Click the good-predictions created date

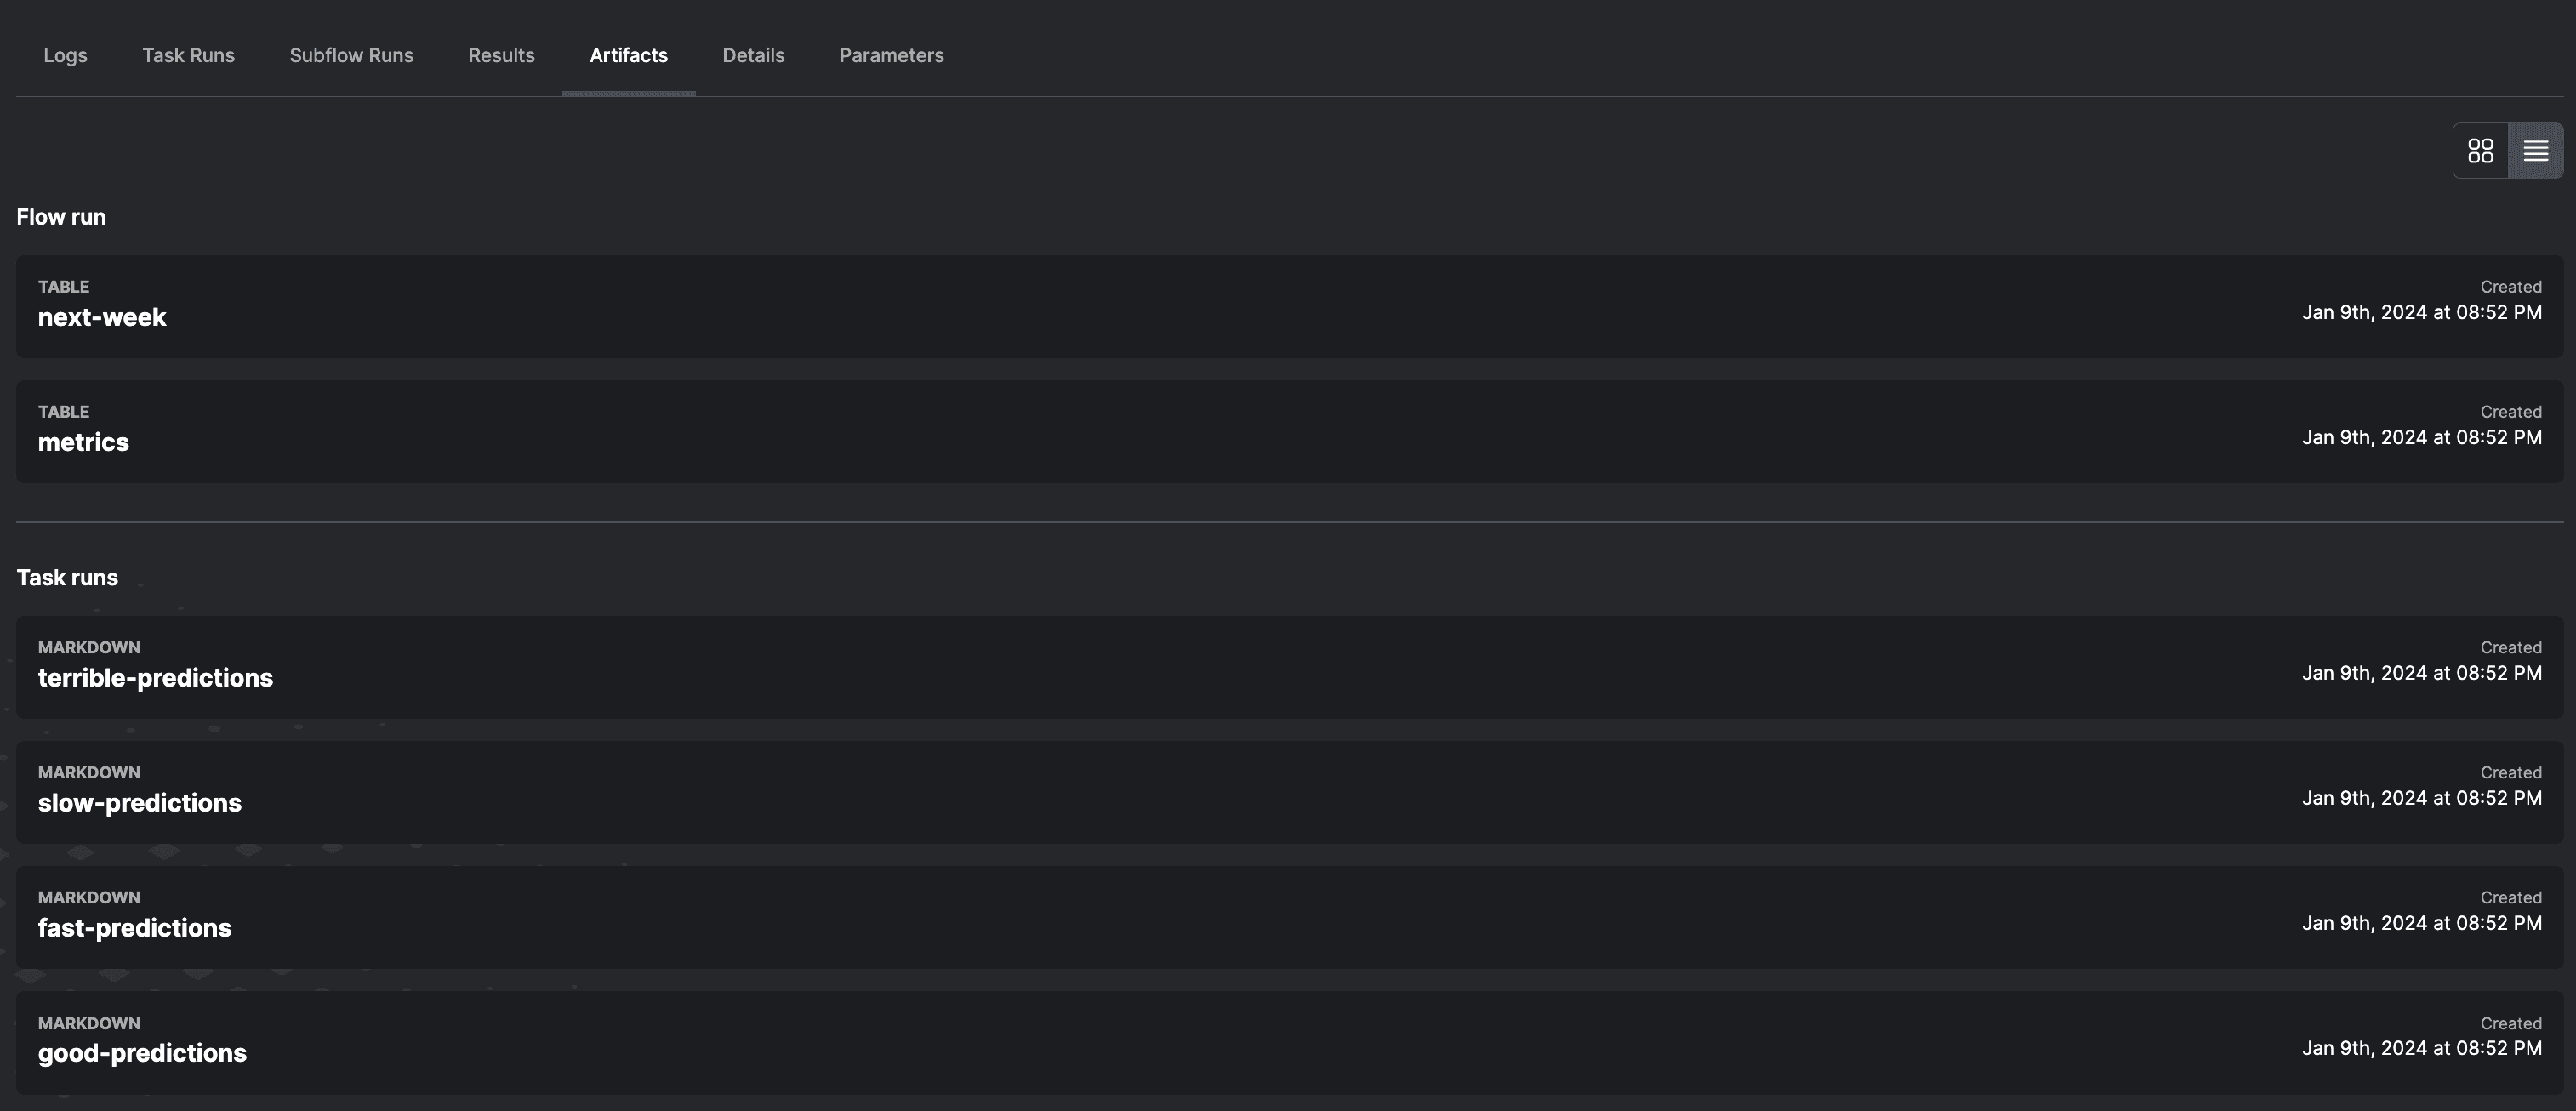pyautogui.click(x=2421, y=1048)
